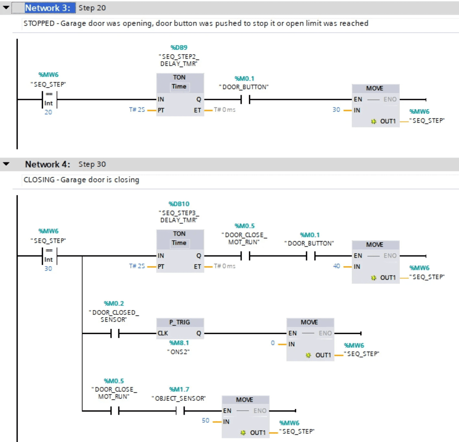The image size is (459, 442).
Task: Collapse Network 3 with its triangle
Action: coord(6,8)
